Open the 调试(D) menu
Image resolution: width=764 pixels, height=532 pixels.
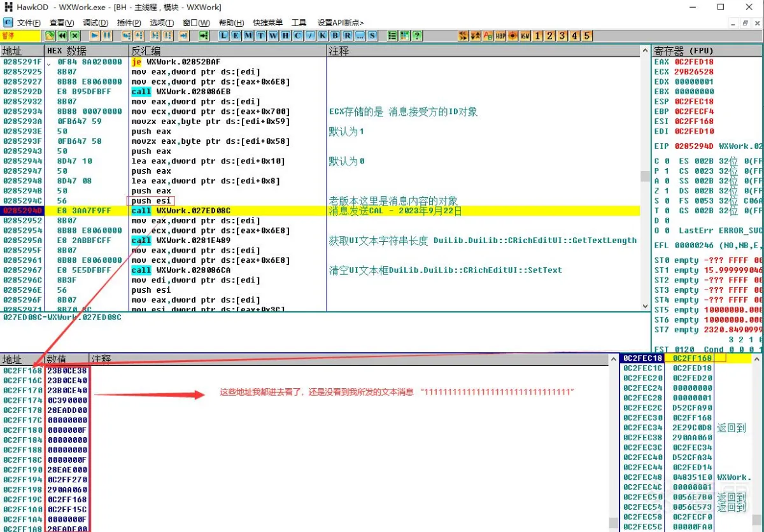(x=95, y=23)
